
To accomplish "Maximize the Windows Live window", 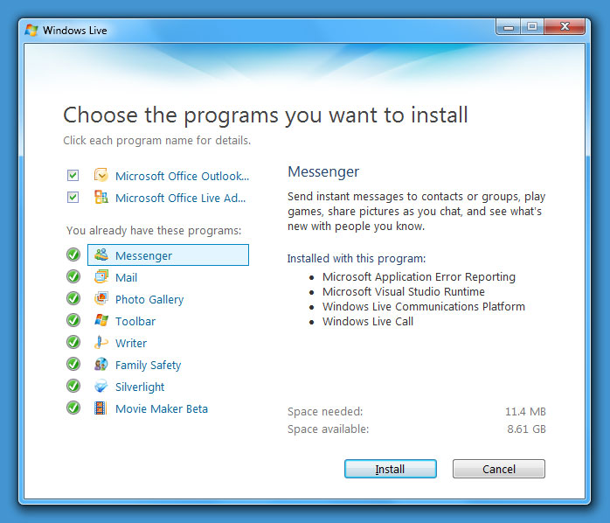I will coord(532,27).
